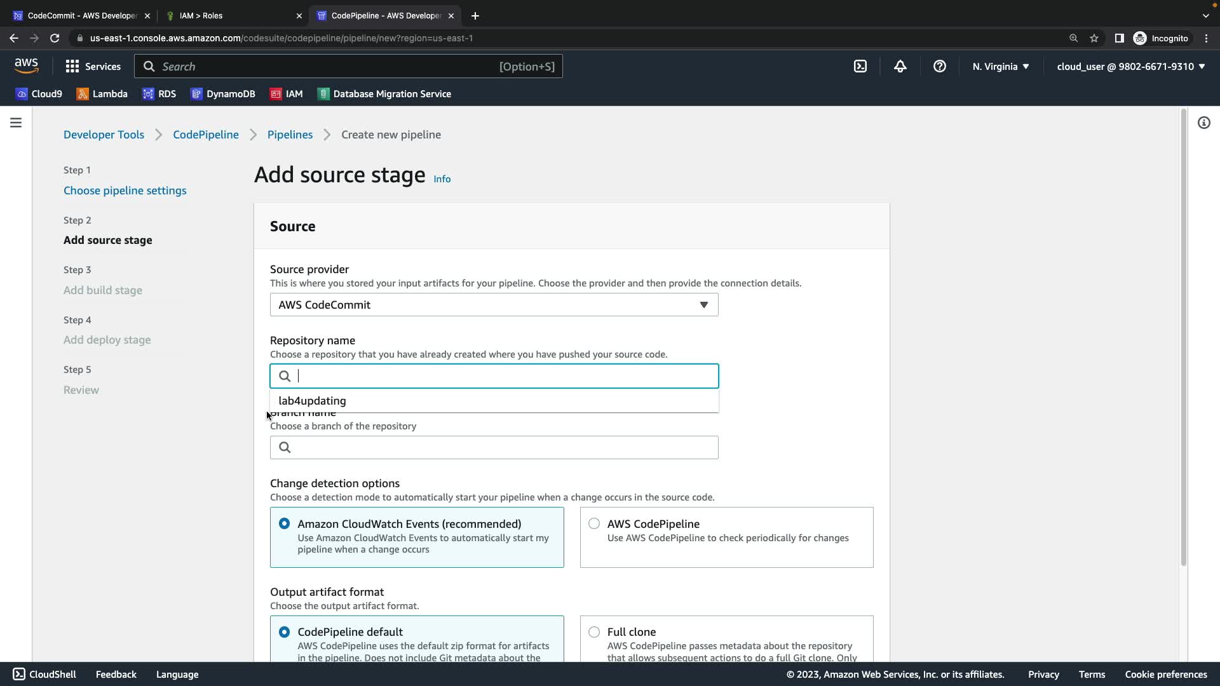
Task: Click the Lambda bookmark shortcut
Action: [102, 94]
